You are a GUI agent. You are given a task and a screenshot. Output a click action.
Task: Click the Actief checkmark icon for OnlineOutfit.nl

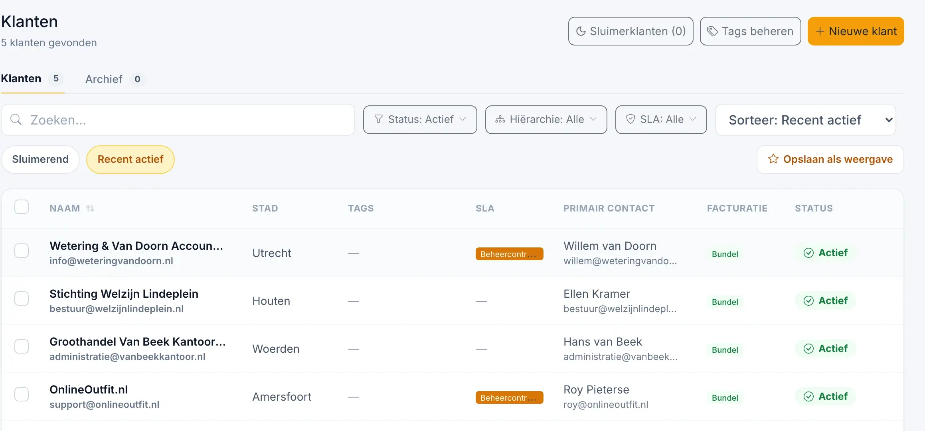point(808,397)
